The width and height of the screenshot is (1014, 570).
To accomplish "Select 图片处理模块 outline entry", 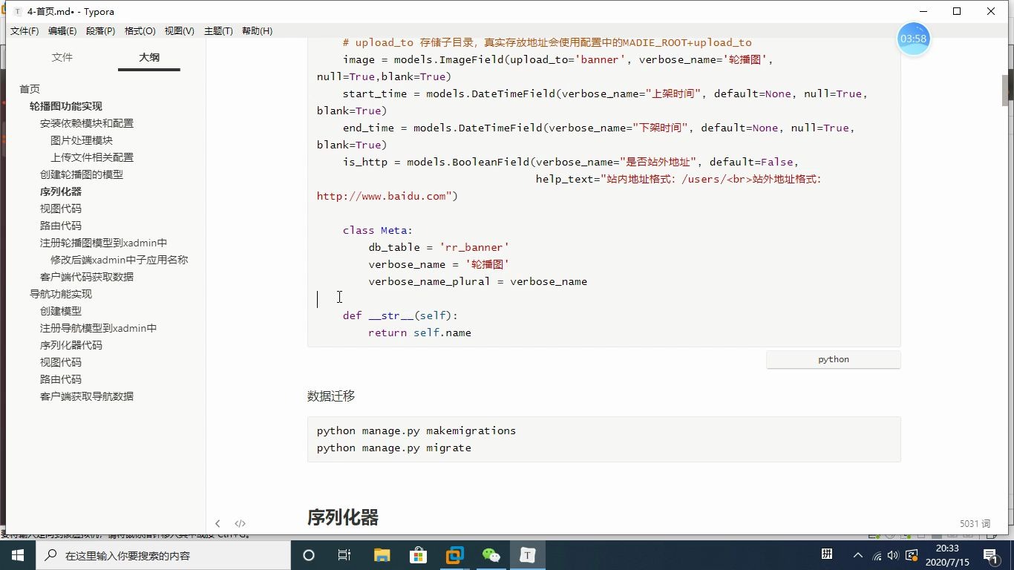I will (82, 140).
